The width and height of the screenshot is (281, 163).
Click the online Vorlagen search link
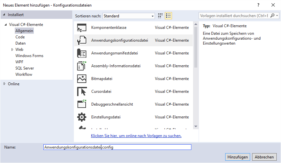(136, 136)
